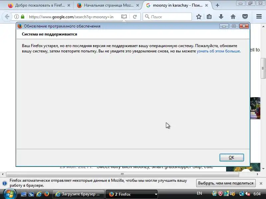Open a new tab with plus button
This screenshot has width=266, height=199.
click(217, 5)
